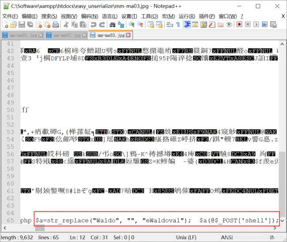Click the ANSI encoding status entry
This screenshot has height=242, width=287.
(x=227, y=238)
